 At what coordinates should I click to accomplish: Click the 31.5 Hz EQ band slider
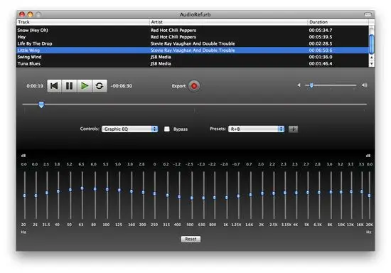[47, 196]
